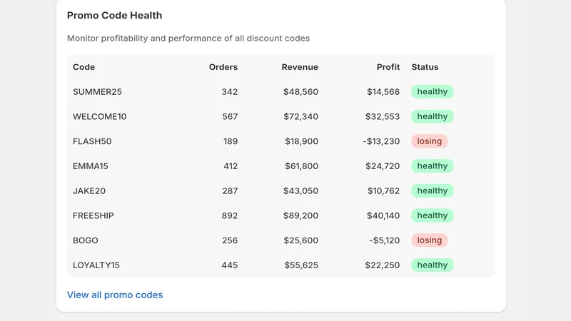Click the $61,800 revenue cell
This screenshot has height=321, width=571.
click(x=301, y=166)
